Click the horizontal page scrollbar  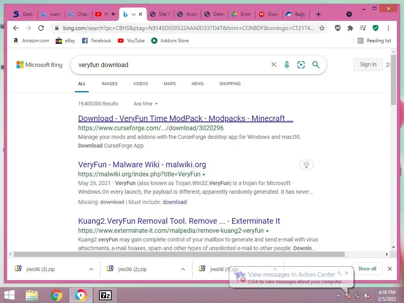[x=179, y=254]
